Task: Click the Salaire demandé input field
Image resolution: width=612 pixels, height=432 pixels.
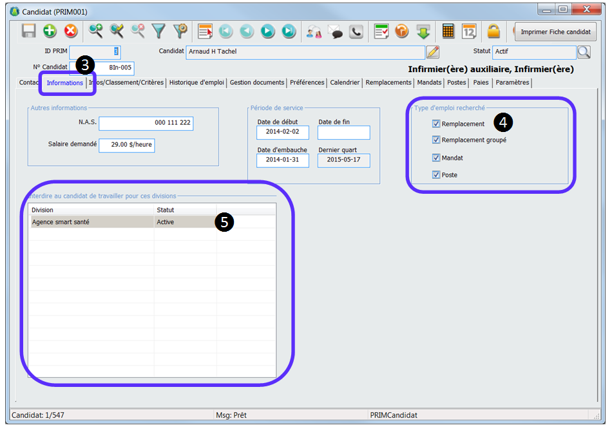Action: click(126, 145)
